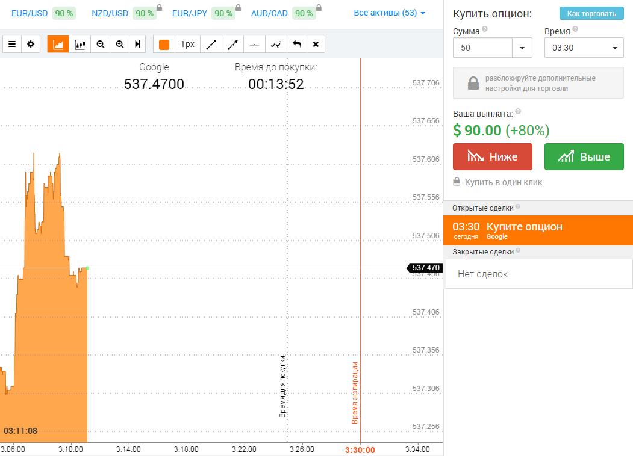The width and height of the screenshot is (633, 456).
Task: Click the EUR/USD 90 % payout badge
Action: point(64,13)
